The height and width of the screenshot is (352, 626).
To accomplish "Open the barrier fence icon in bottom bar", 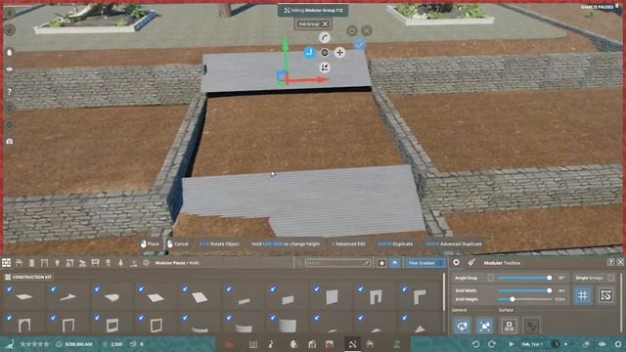I will (253, 344).
